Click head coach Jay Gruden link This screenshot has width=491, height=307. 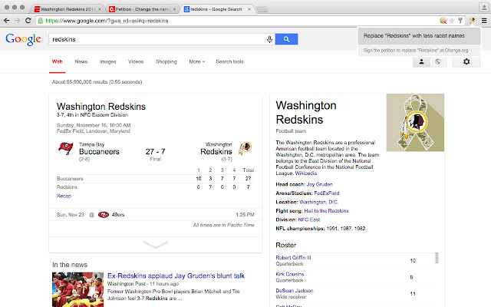point(319,184)
